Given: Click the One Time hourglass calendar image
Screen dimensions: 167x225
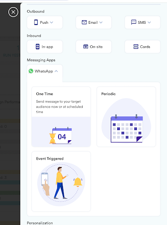Looking at the screenshot, I should pos(60,136).
